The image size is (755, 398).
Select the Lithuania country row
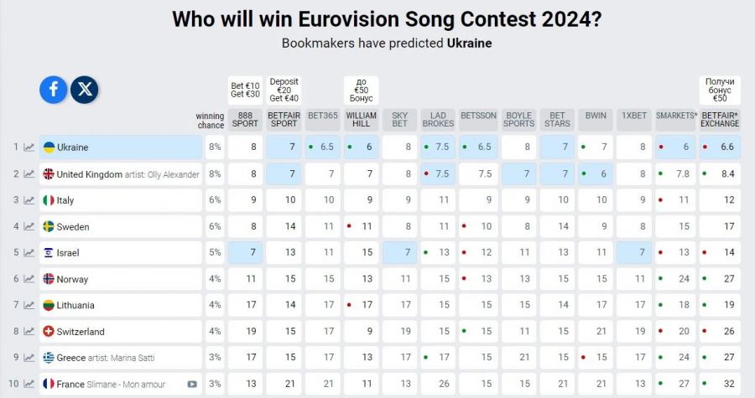(x=121, y=305)
